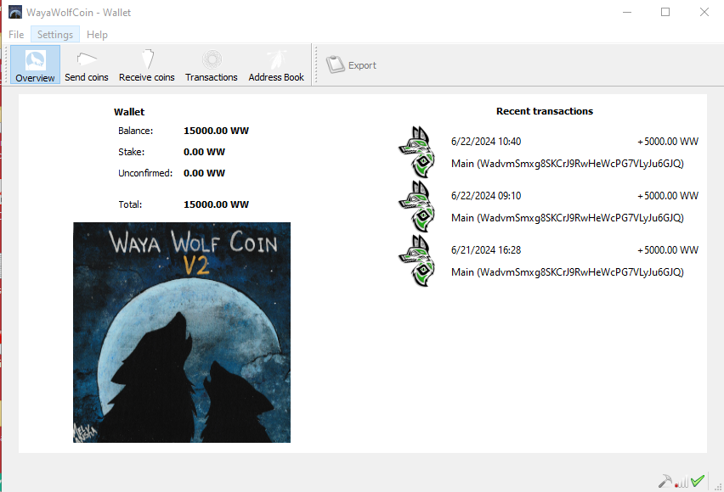Click the Recent transactions heading
The image size is (724, 492).
(545, 111)
